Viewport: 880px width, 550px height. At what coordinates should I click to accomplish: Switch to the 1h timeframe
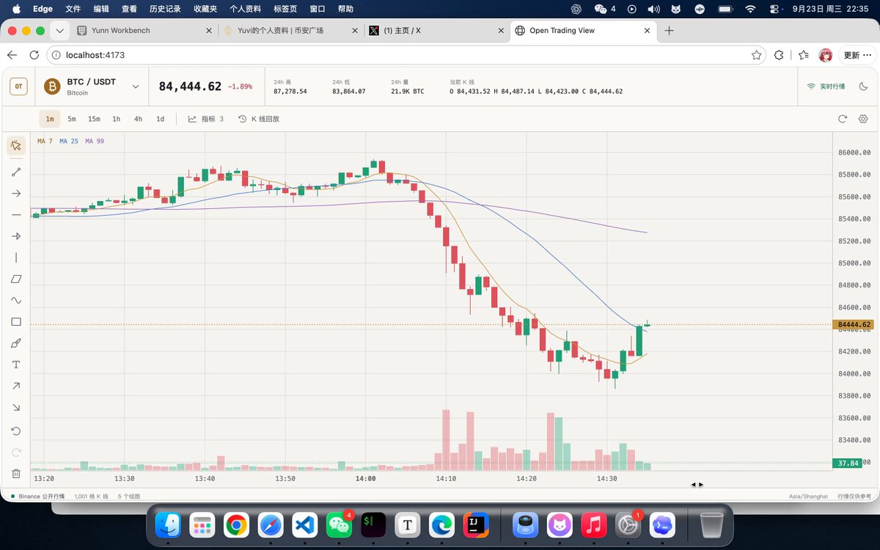116,119
